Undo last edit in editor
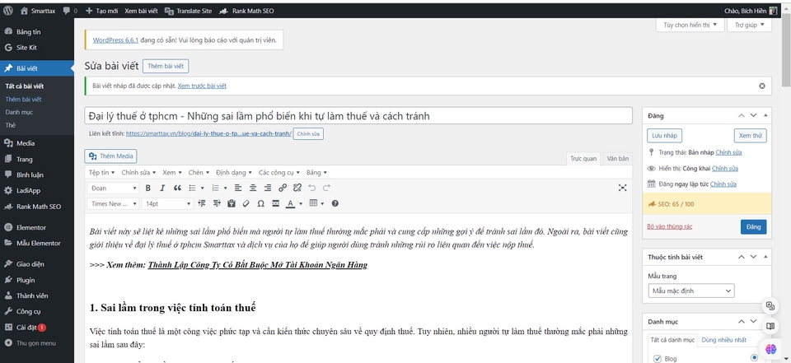The image size is (791, 363). click(311, 188)
